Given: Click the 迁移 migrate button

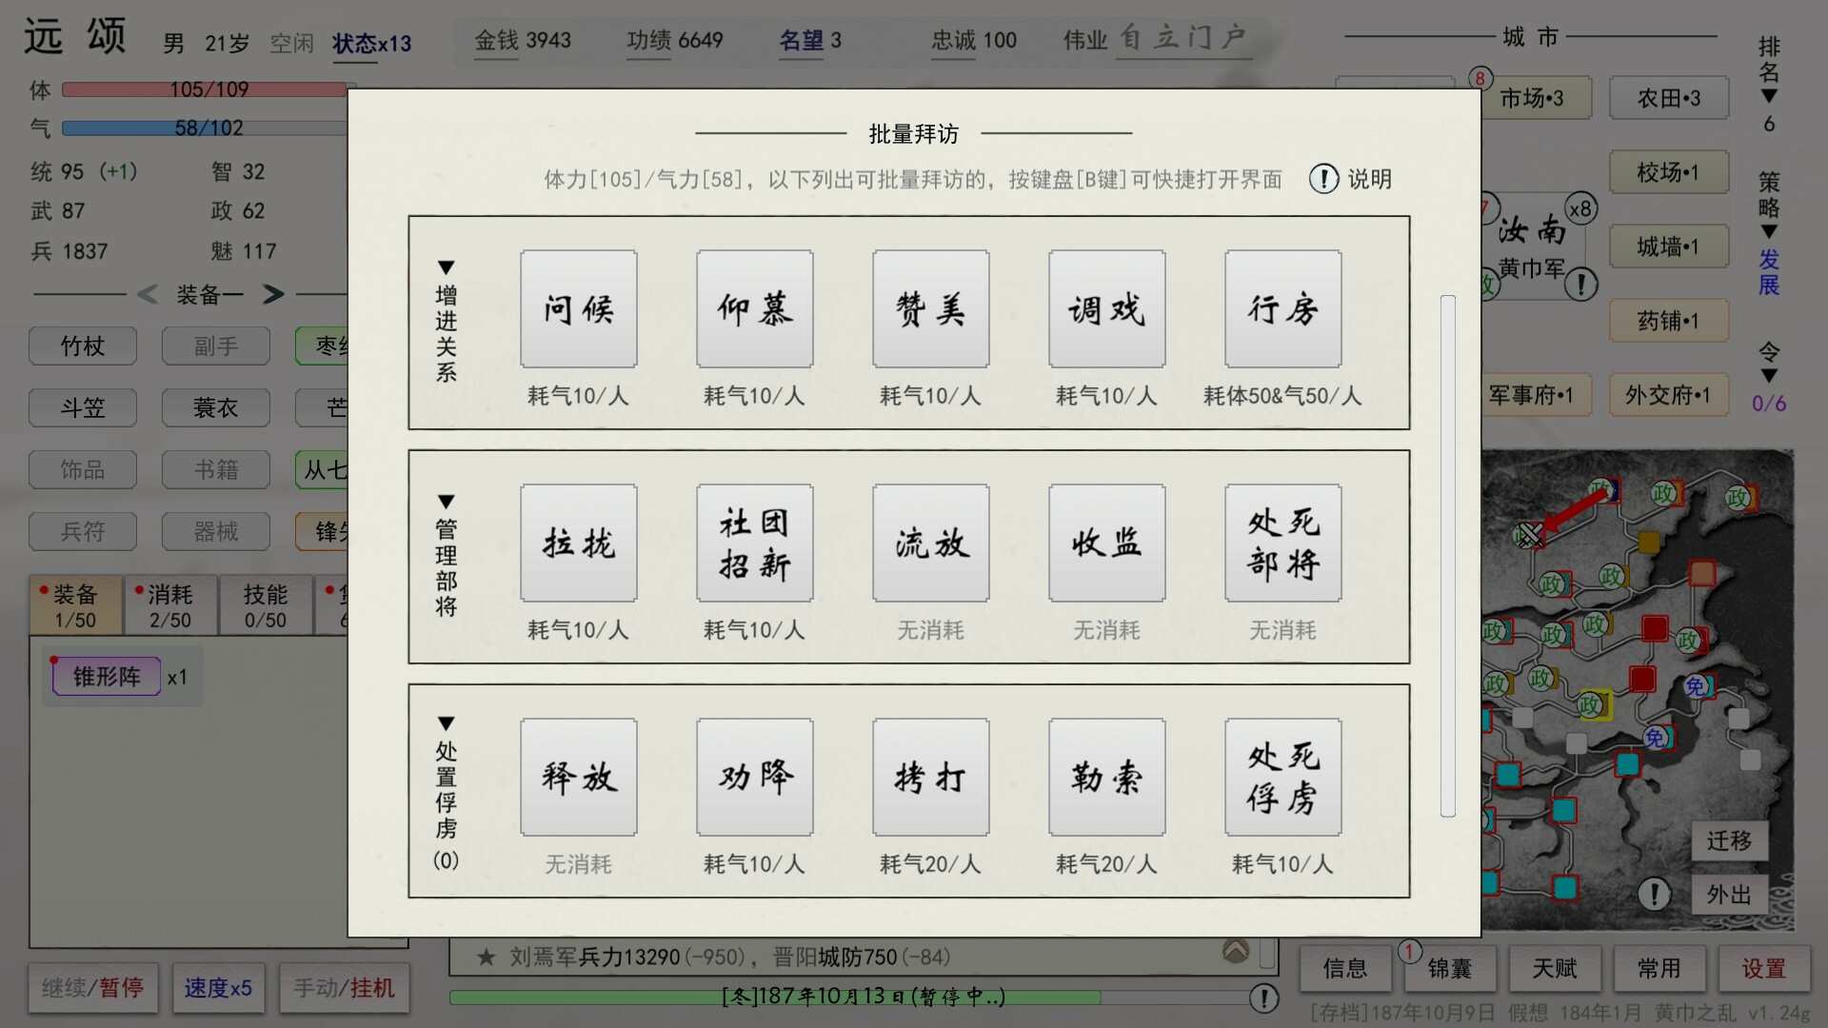Looking at the screenshot, I should (1729, 840).
